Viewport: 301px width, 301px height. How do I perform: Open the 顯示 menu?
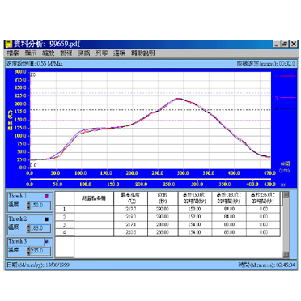pos(31,53)
